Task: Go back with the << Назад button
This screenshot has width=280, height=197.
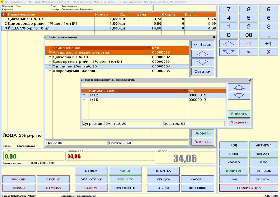Action: tap(203, 45)
